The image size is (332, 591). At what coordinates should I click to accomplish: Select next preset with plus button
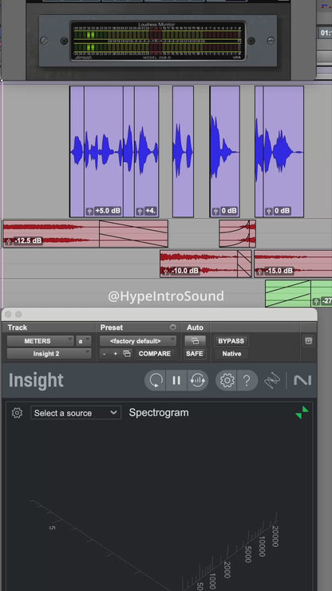coord(115,354)
